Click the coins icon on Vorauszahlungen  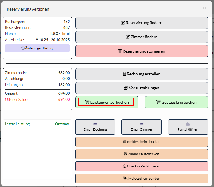(x=126, y=88)
